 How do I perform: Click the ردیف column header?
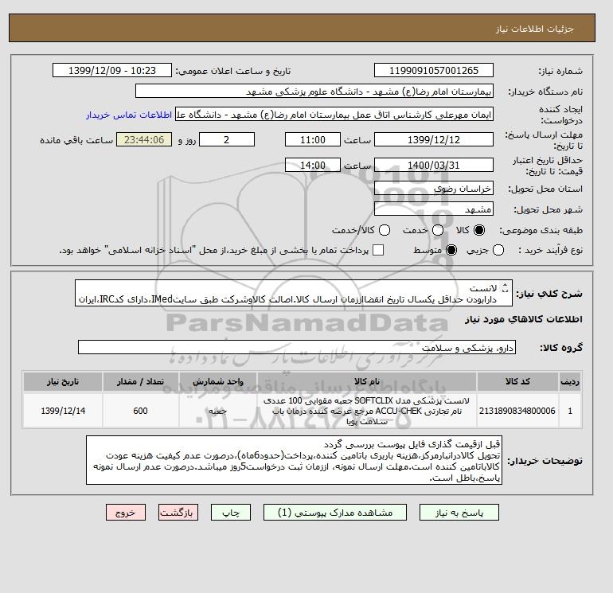[x=570, y=381]
